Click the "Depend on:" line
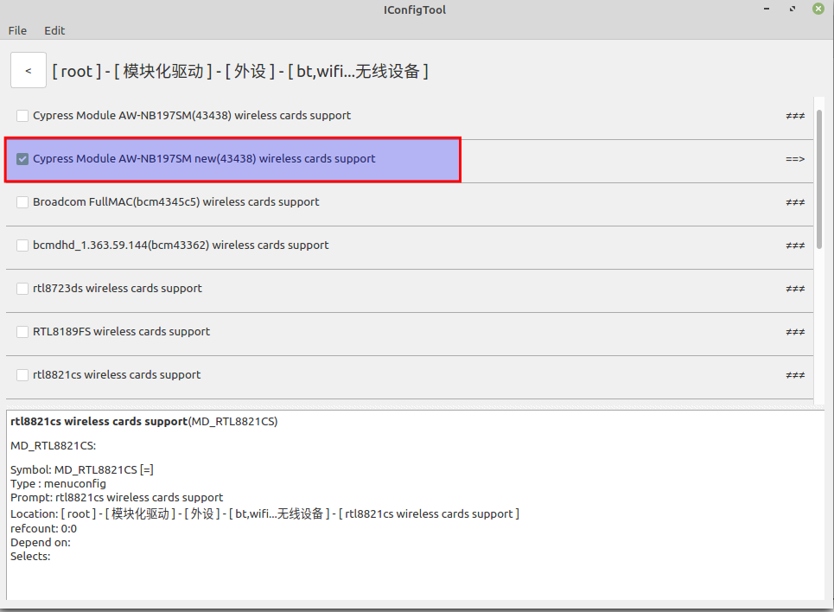This screenshot has width=834, height=612. (x=41, y=542)
